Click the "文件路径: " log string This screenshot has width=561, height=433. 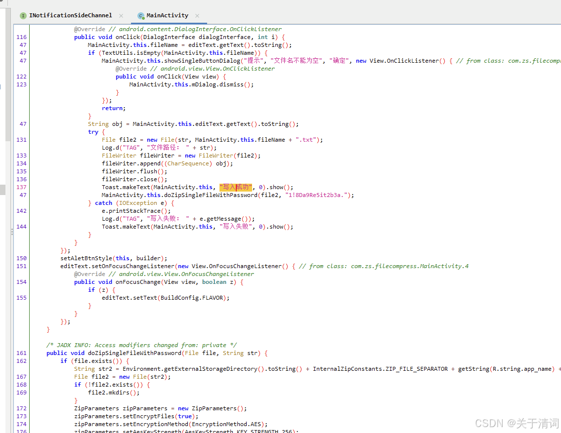[x=168, y=148]
